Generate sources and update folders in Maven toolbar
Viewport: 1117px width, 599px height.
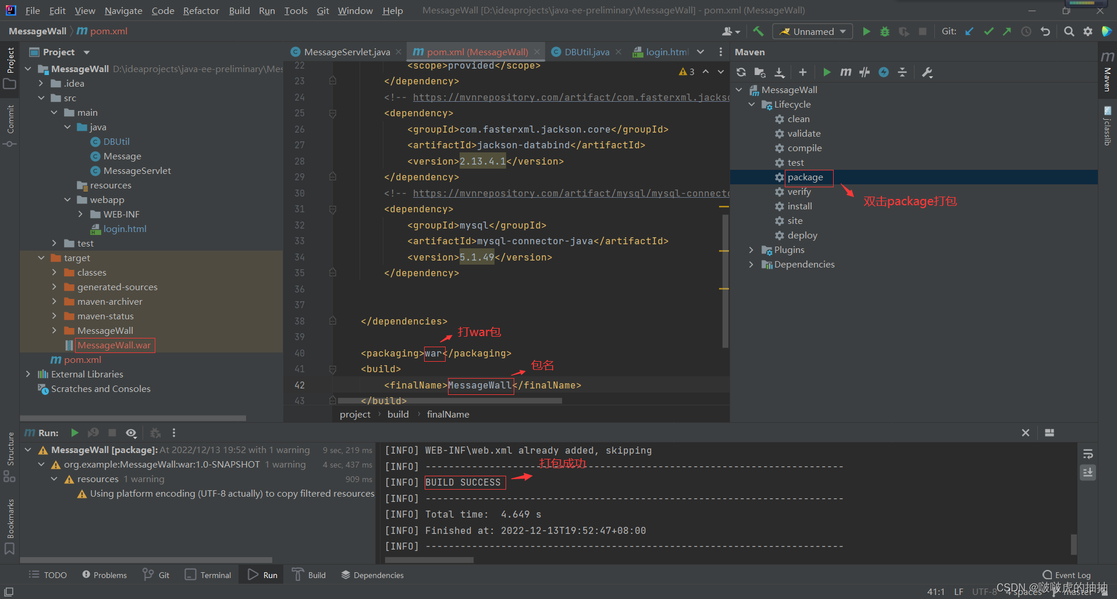coord(760,72)
